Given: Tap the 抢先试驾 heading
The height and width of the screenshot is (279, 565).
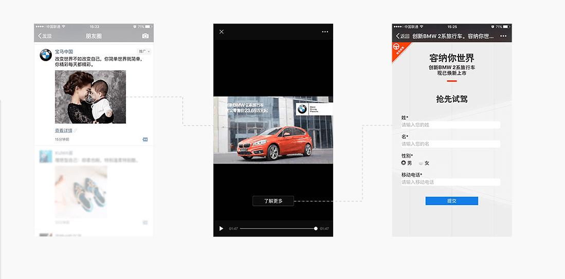Looking at the screenshot, I should (452, 99).
